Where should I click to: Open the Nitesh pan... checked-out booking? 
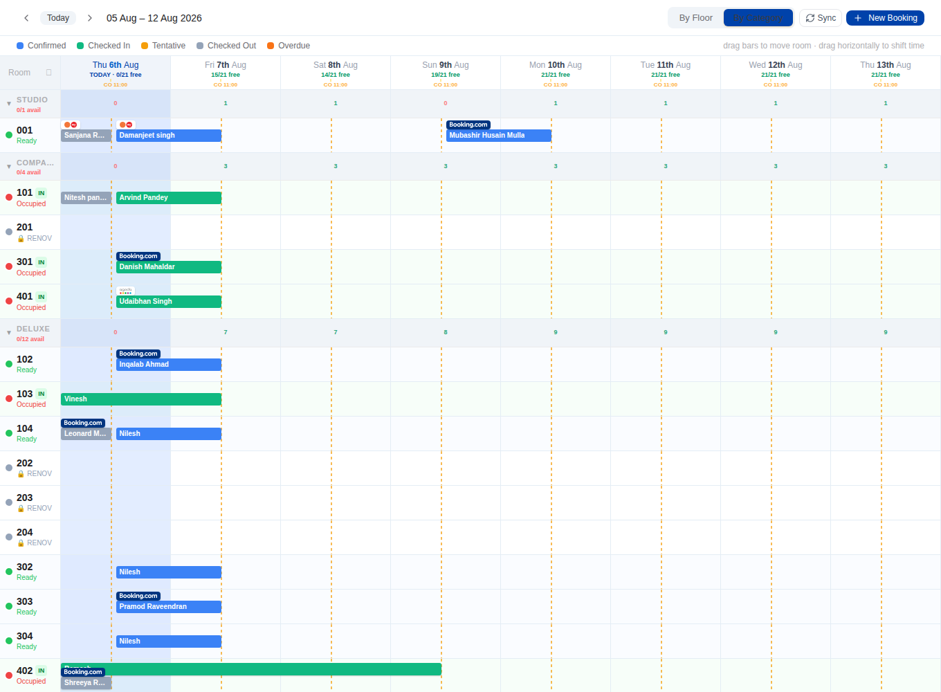tap(86, 198)
